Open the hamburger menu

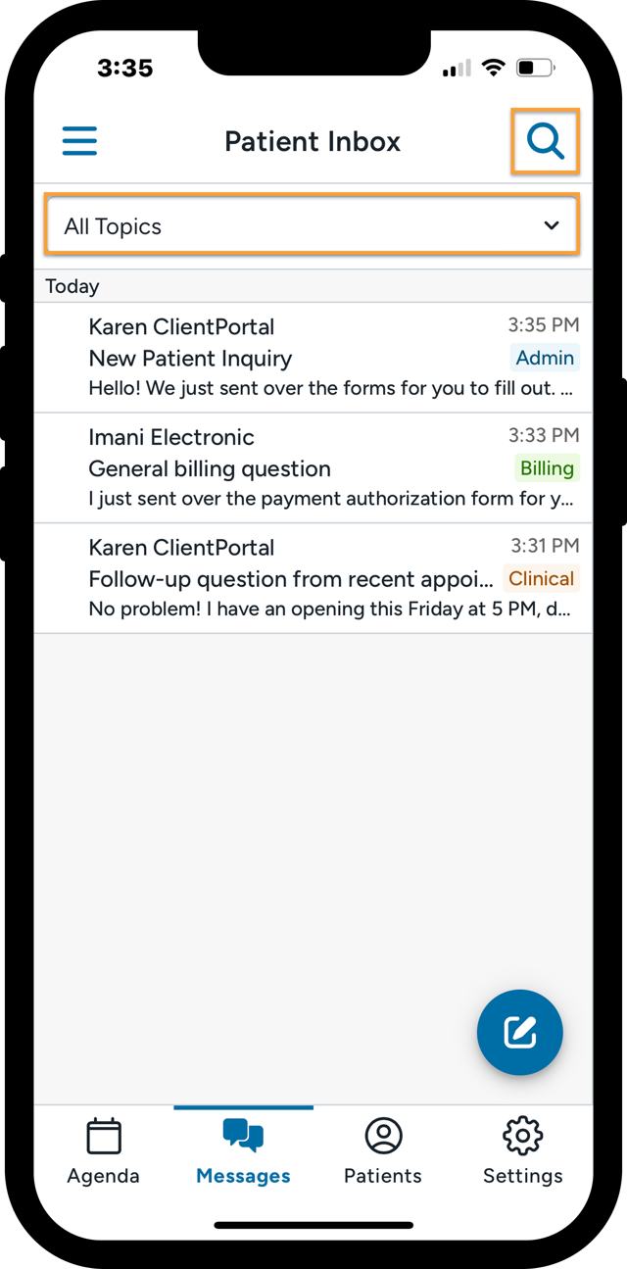click(79, 141)
